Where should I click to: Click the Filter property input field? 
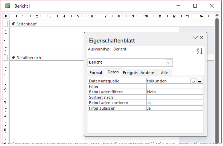(174, 87)
